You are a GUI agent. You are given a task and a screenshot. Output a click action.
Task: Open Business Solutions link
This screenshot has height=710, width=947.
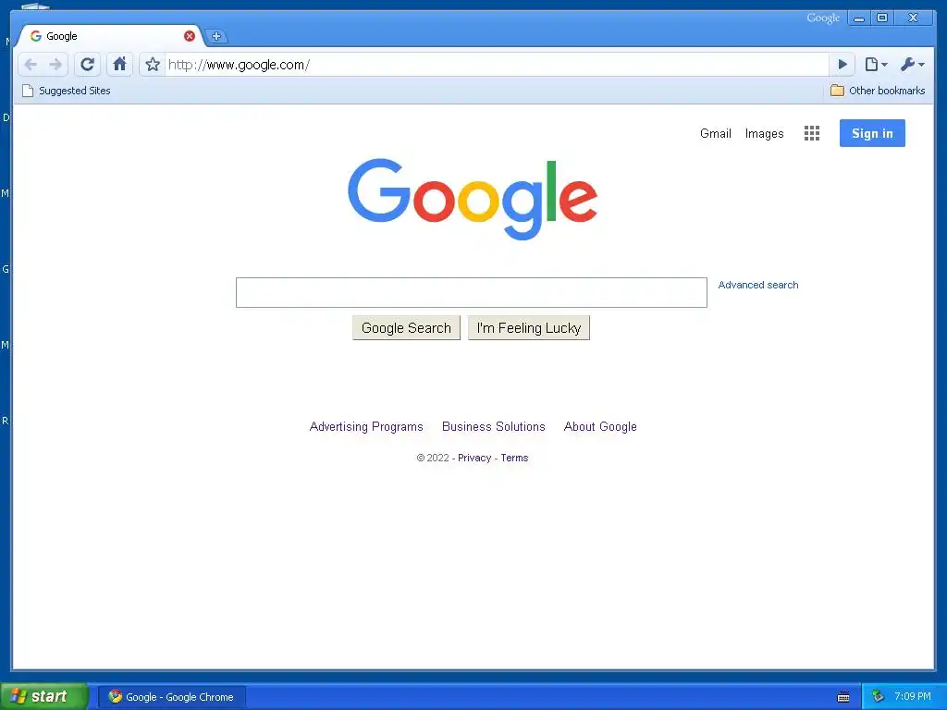(494, 427)
